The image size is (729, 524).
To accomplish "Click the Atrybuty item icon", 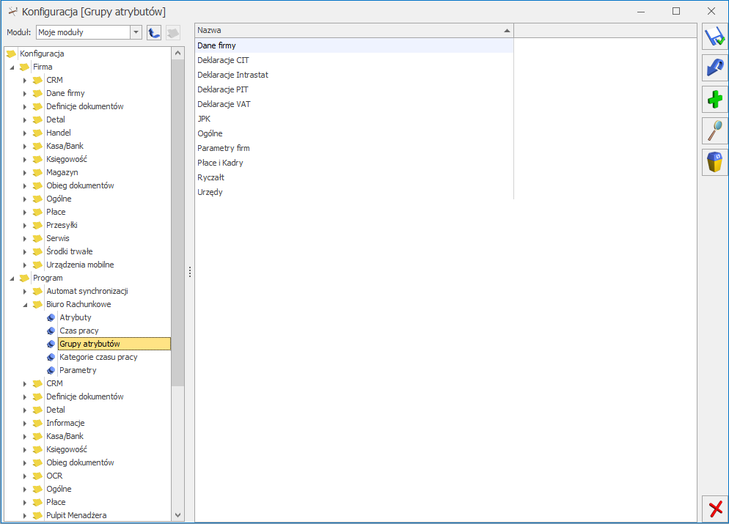I will point(51,318).
